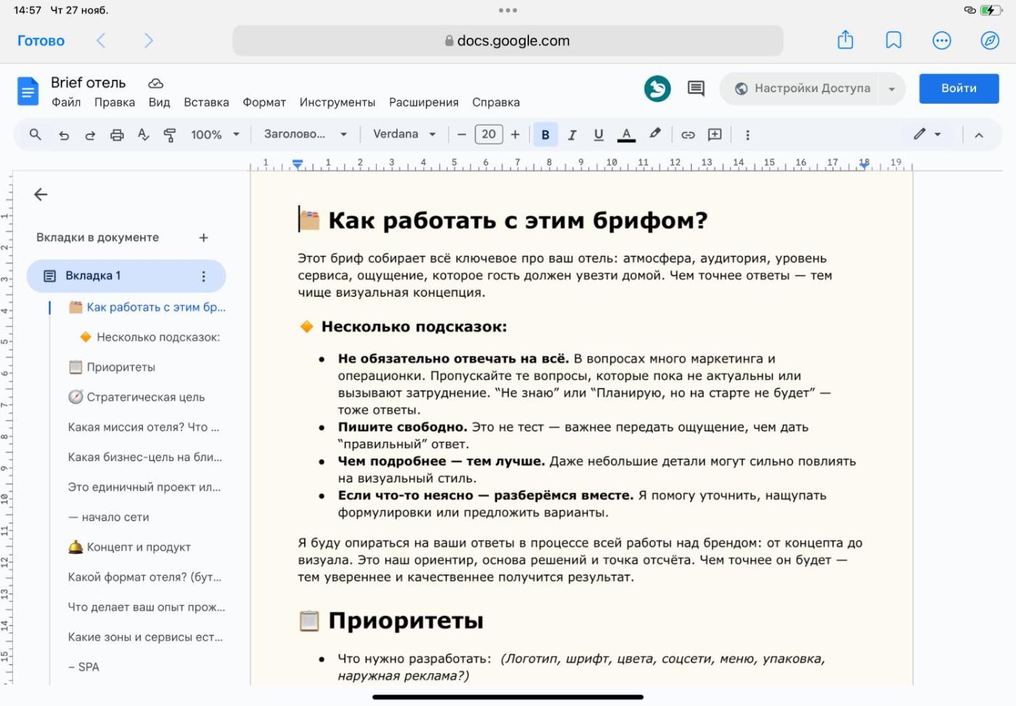Open the comment history icon

point(695,89)
